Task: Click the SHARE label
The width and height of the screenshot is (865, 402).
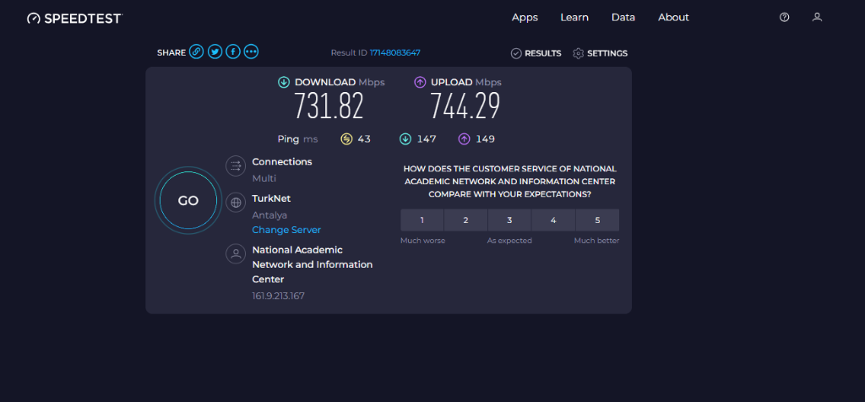Action: [171, 53]
